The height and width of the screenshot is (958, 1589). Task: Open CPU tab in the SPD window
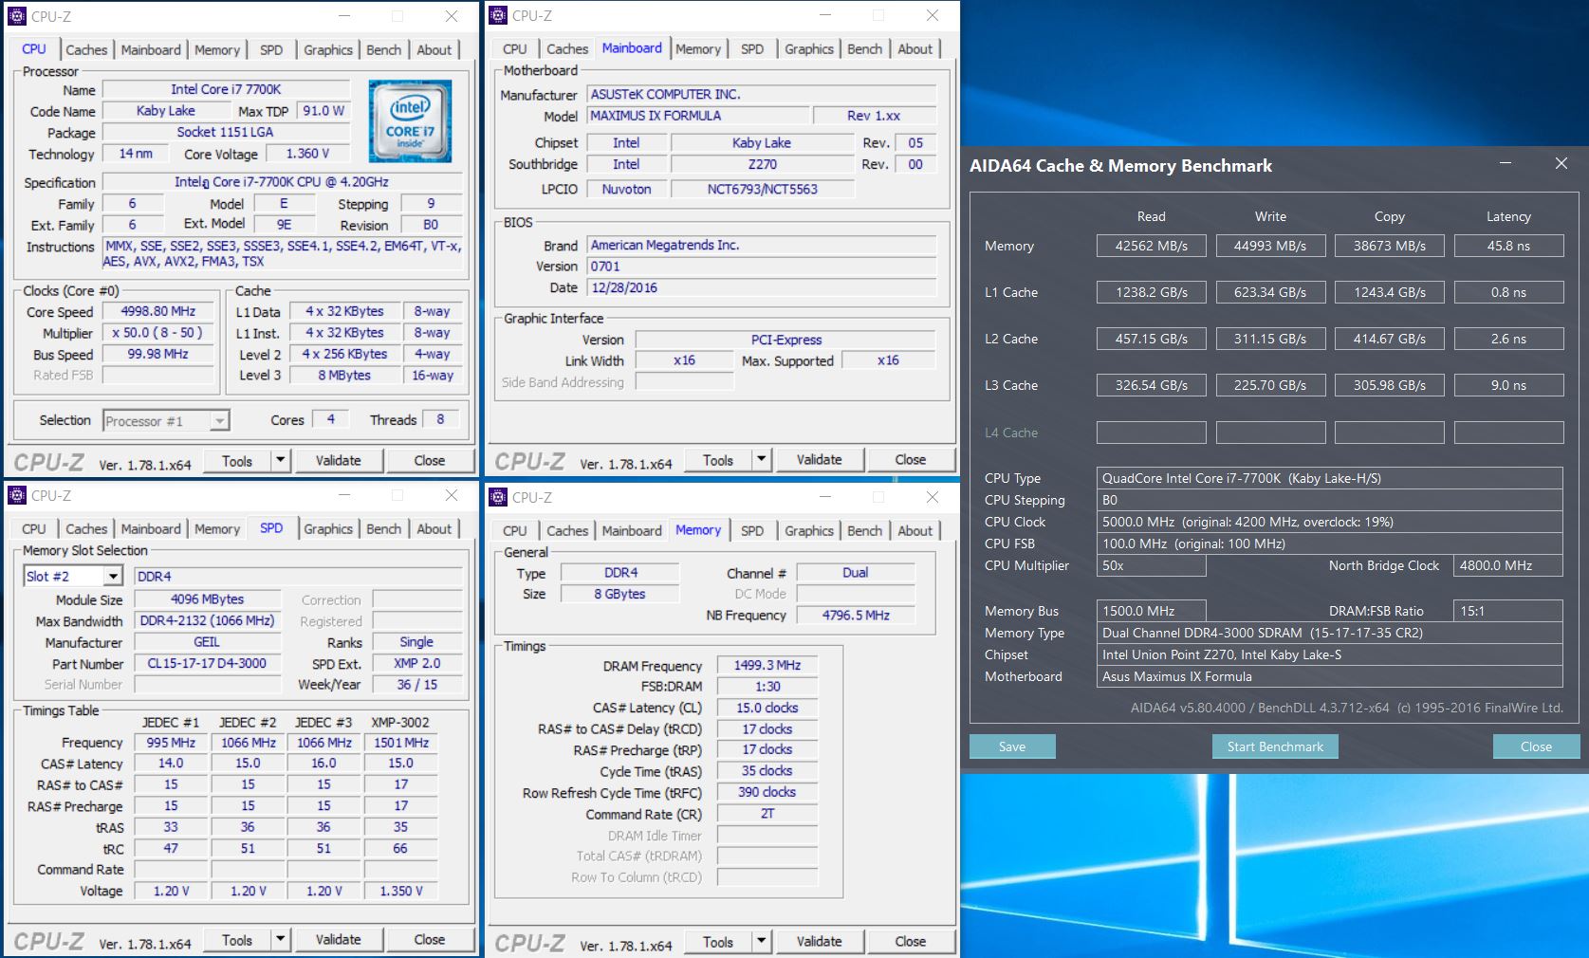click(34, 529)
